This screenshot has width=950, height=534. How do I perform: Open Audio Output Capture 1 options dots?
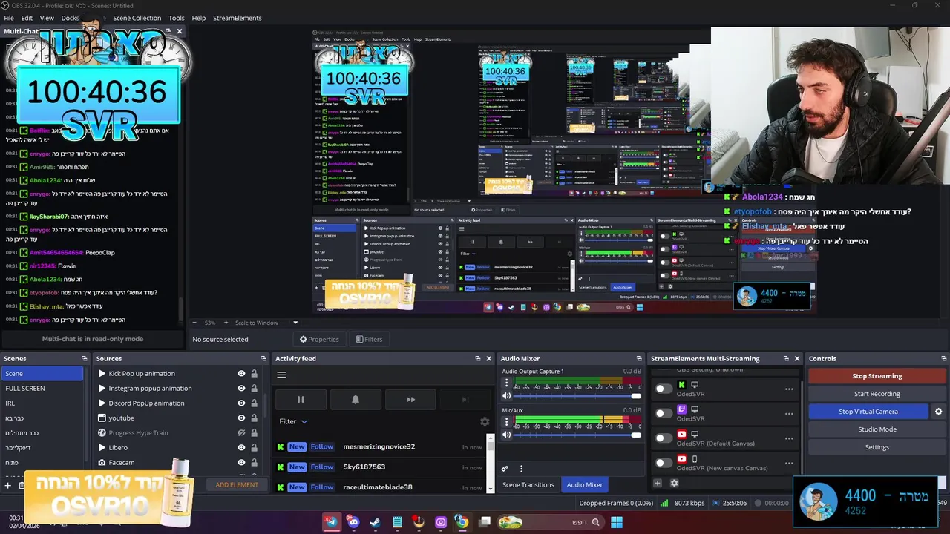coord(507,383)
